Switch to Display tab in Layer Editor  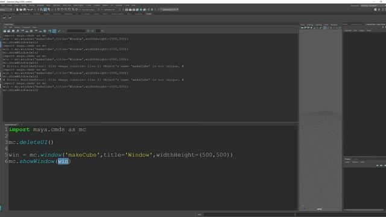point(347,159)
